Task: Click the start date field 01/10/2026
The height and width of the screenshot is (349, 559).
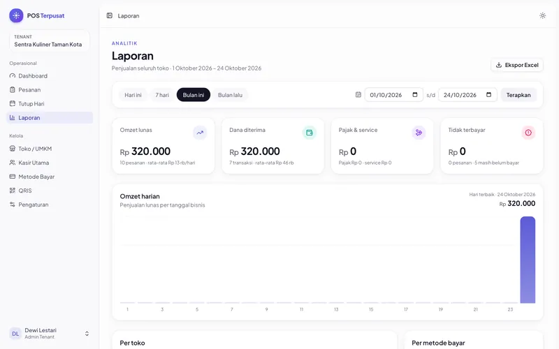Action: pos(393,95)
